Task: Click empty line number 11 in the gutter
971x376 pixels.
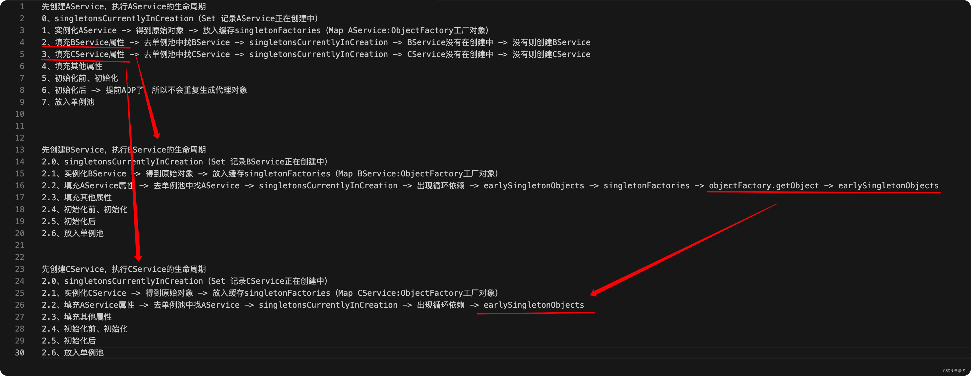Action: tap(20, 126)
